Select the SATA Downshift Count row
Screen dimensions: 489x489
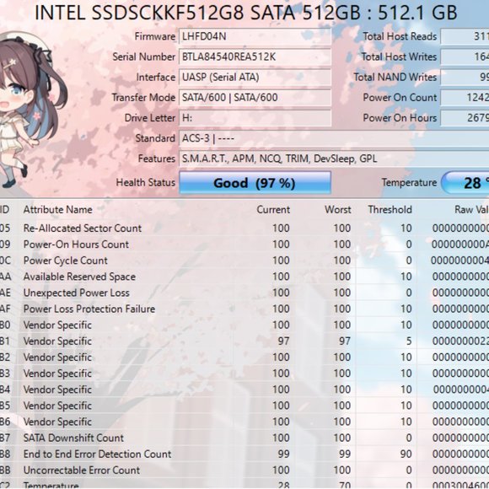click(244, 438)
